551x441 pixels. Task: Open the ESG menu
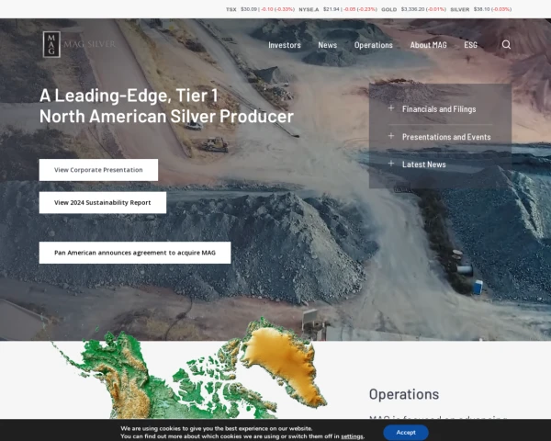(470, 45)
